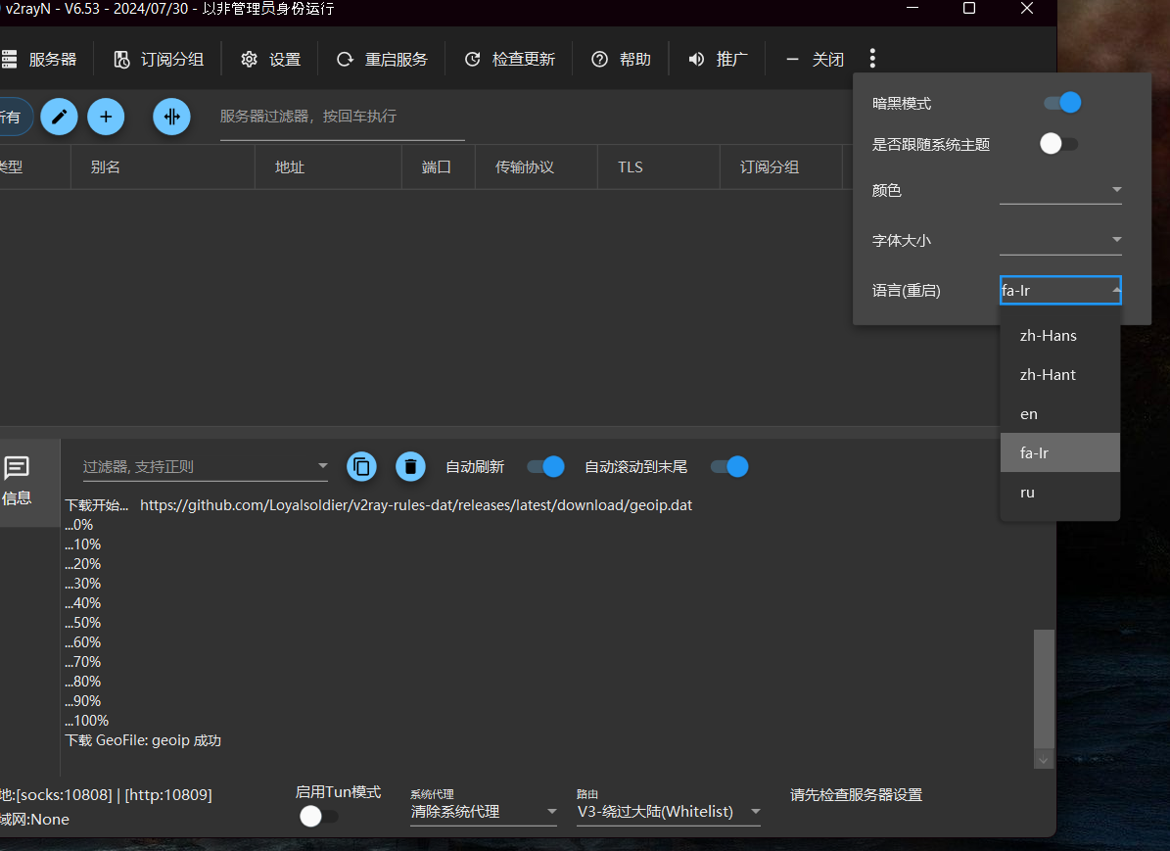Sort by the 端口 column header
Screen dimensions: 1170x851
coord(438,167)
